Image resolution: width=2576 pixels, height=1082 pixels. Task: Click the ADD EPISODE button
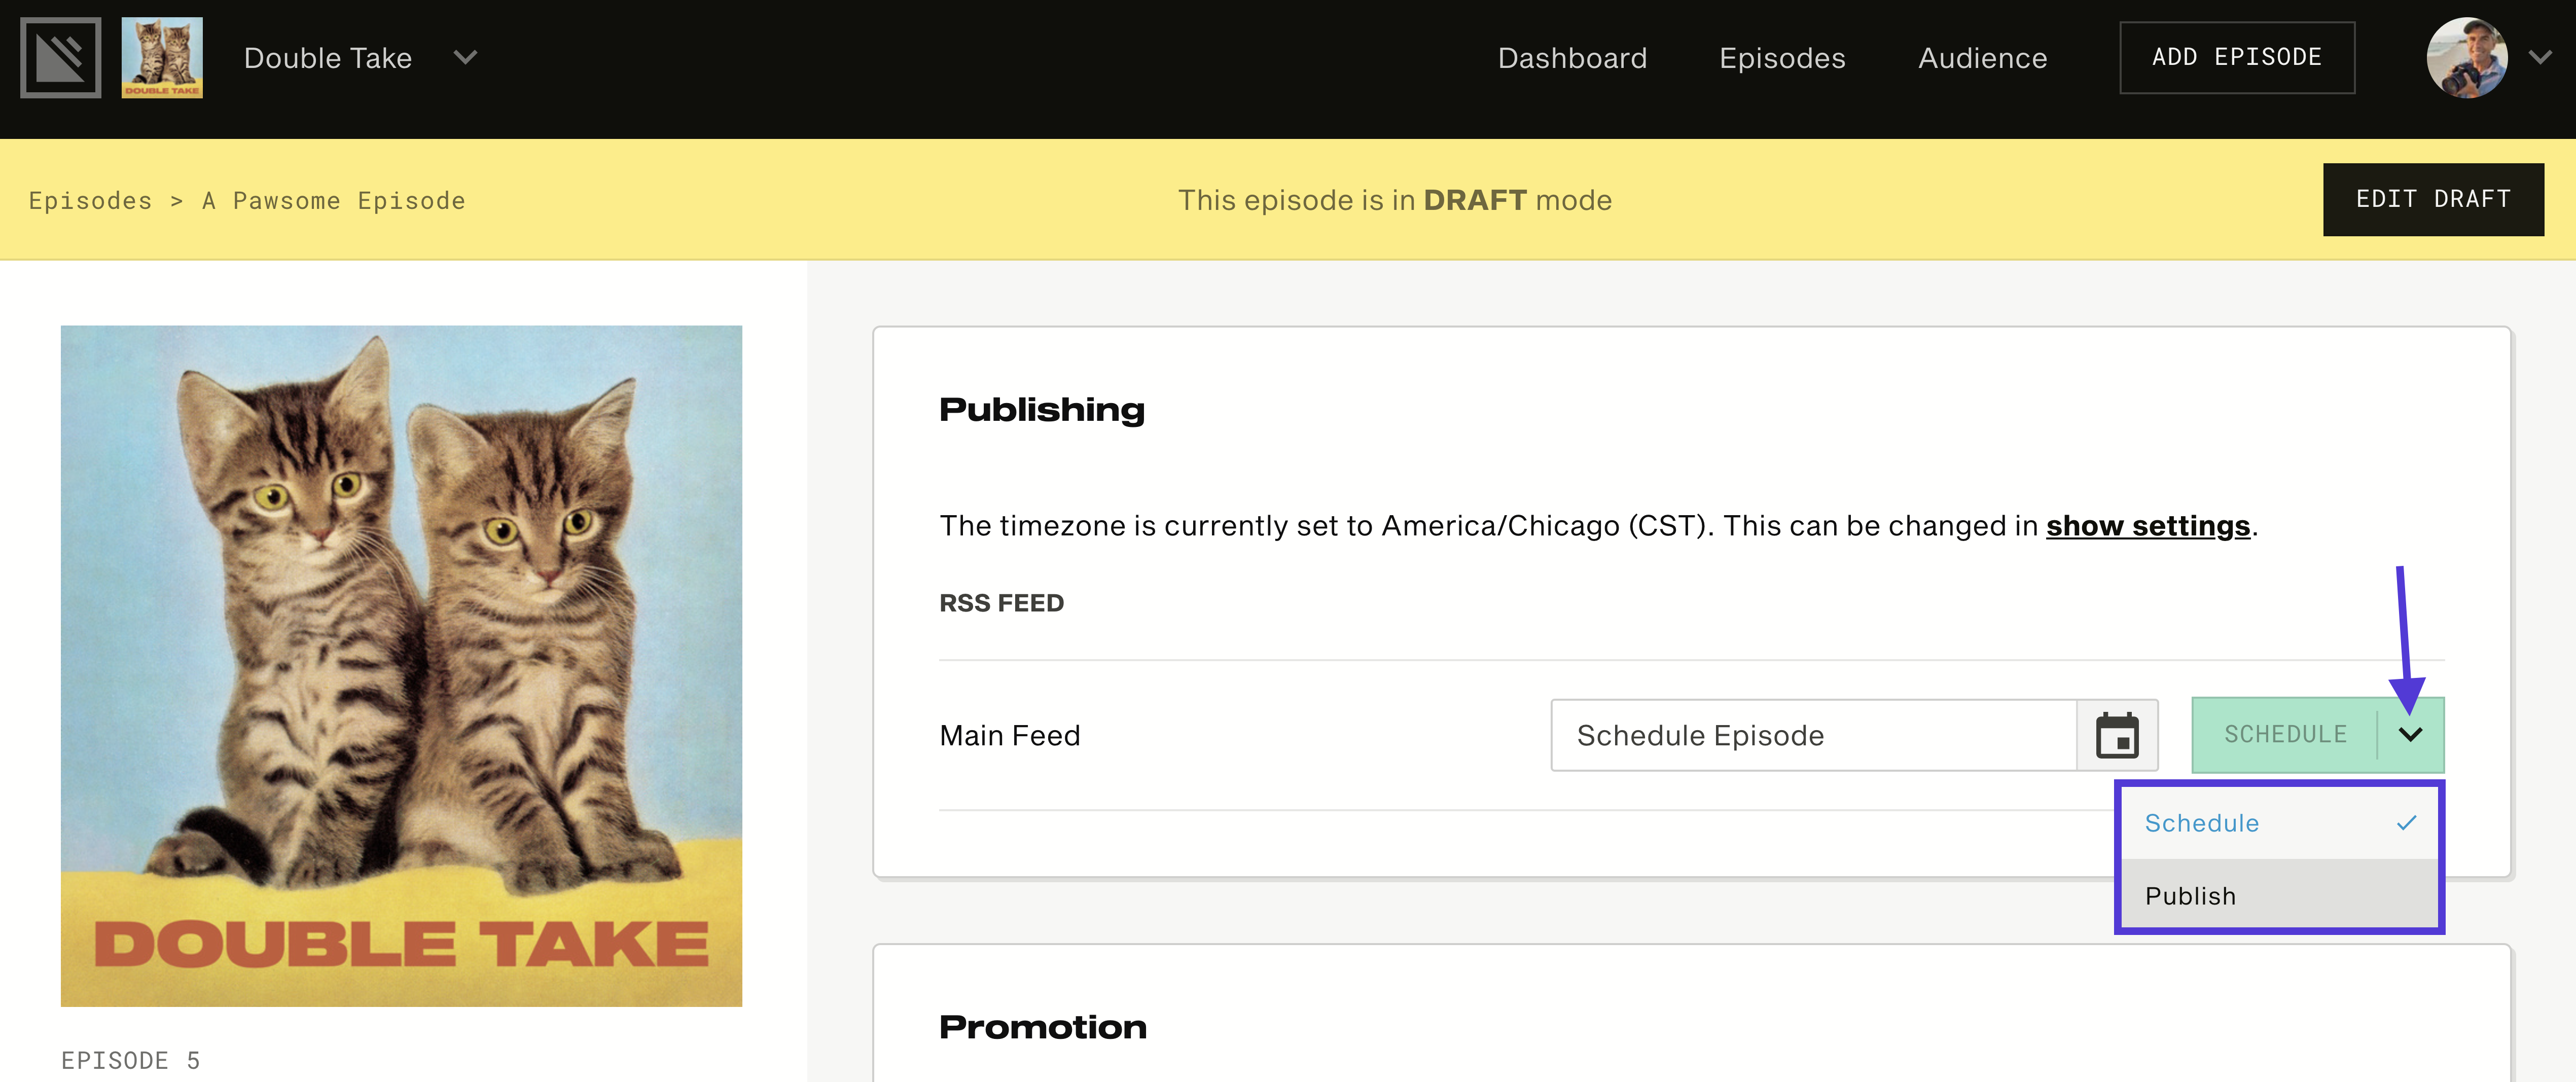[2237, 57]
